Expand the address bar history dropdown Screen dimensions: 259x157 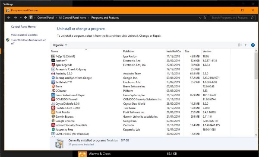pyautogui.click(x=200, y=18)
